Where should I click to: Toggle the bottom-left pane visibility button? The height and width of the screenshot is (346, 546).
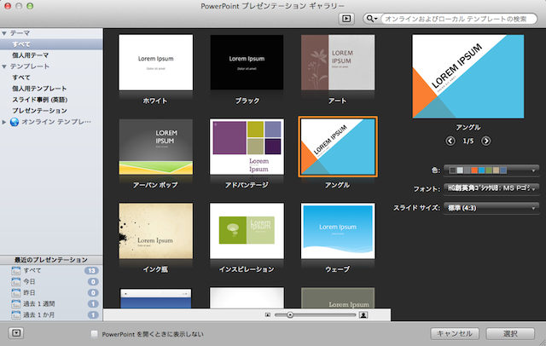coord(16,333)
